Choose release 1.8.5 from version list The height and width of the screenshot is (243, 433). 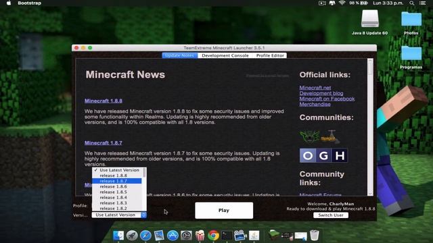(117, 192)
